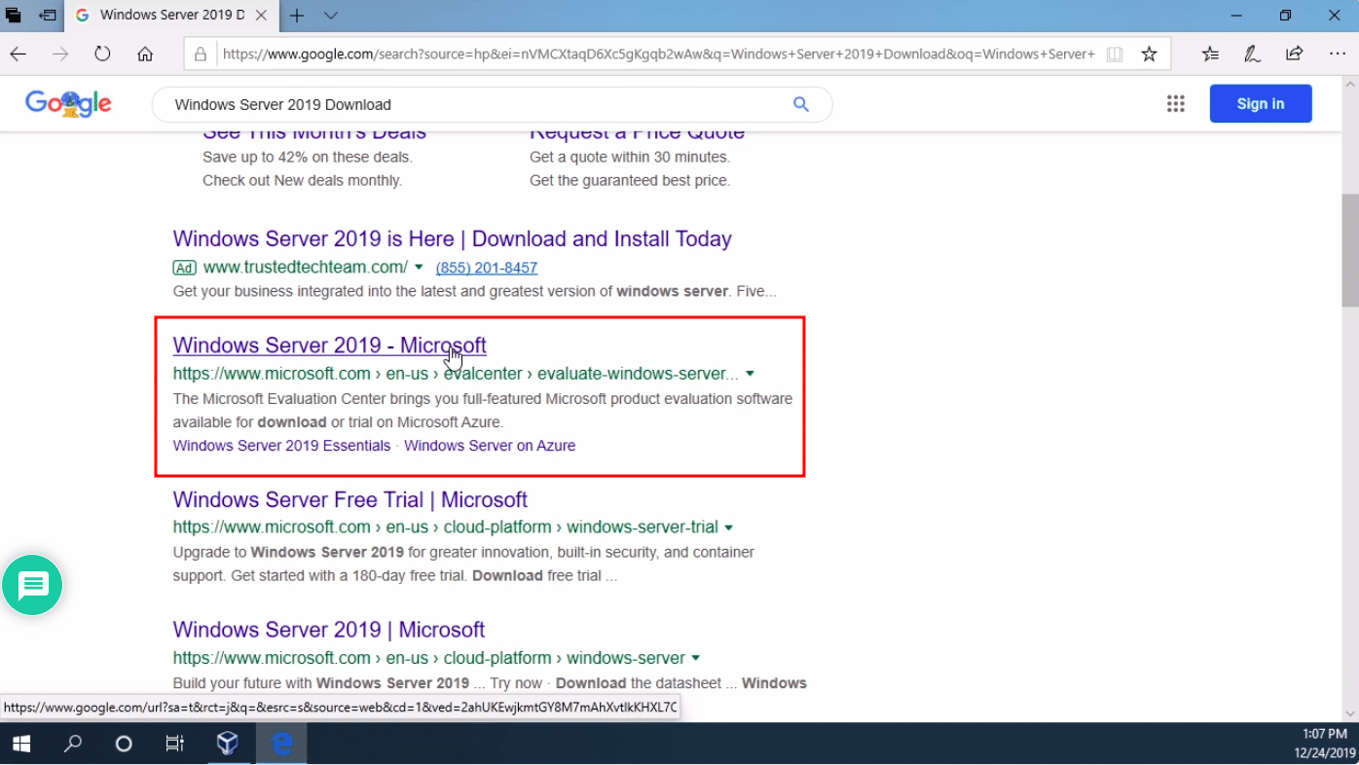Image resolution: width=1359 pixels, height=765 pixels.
Task: Open a new browser tab
Action: tap(297, 16)
